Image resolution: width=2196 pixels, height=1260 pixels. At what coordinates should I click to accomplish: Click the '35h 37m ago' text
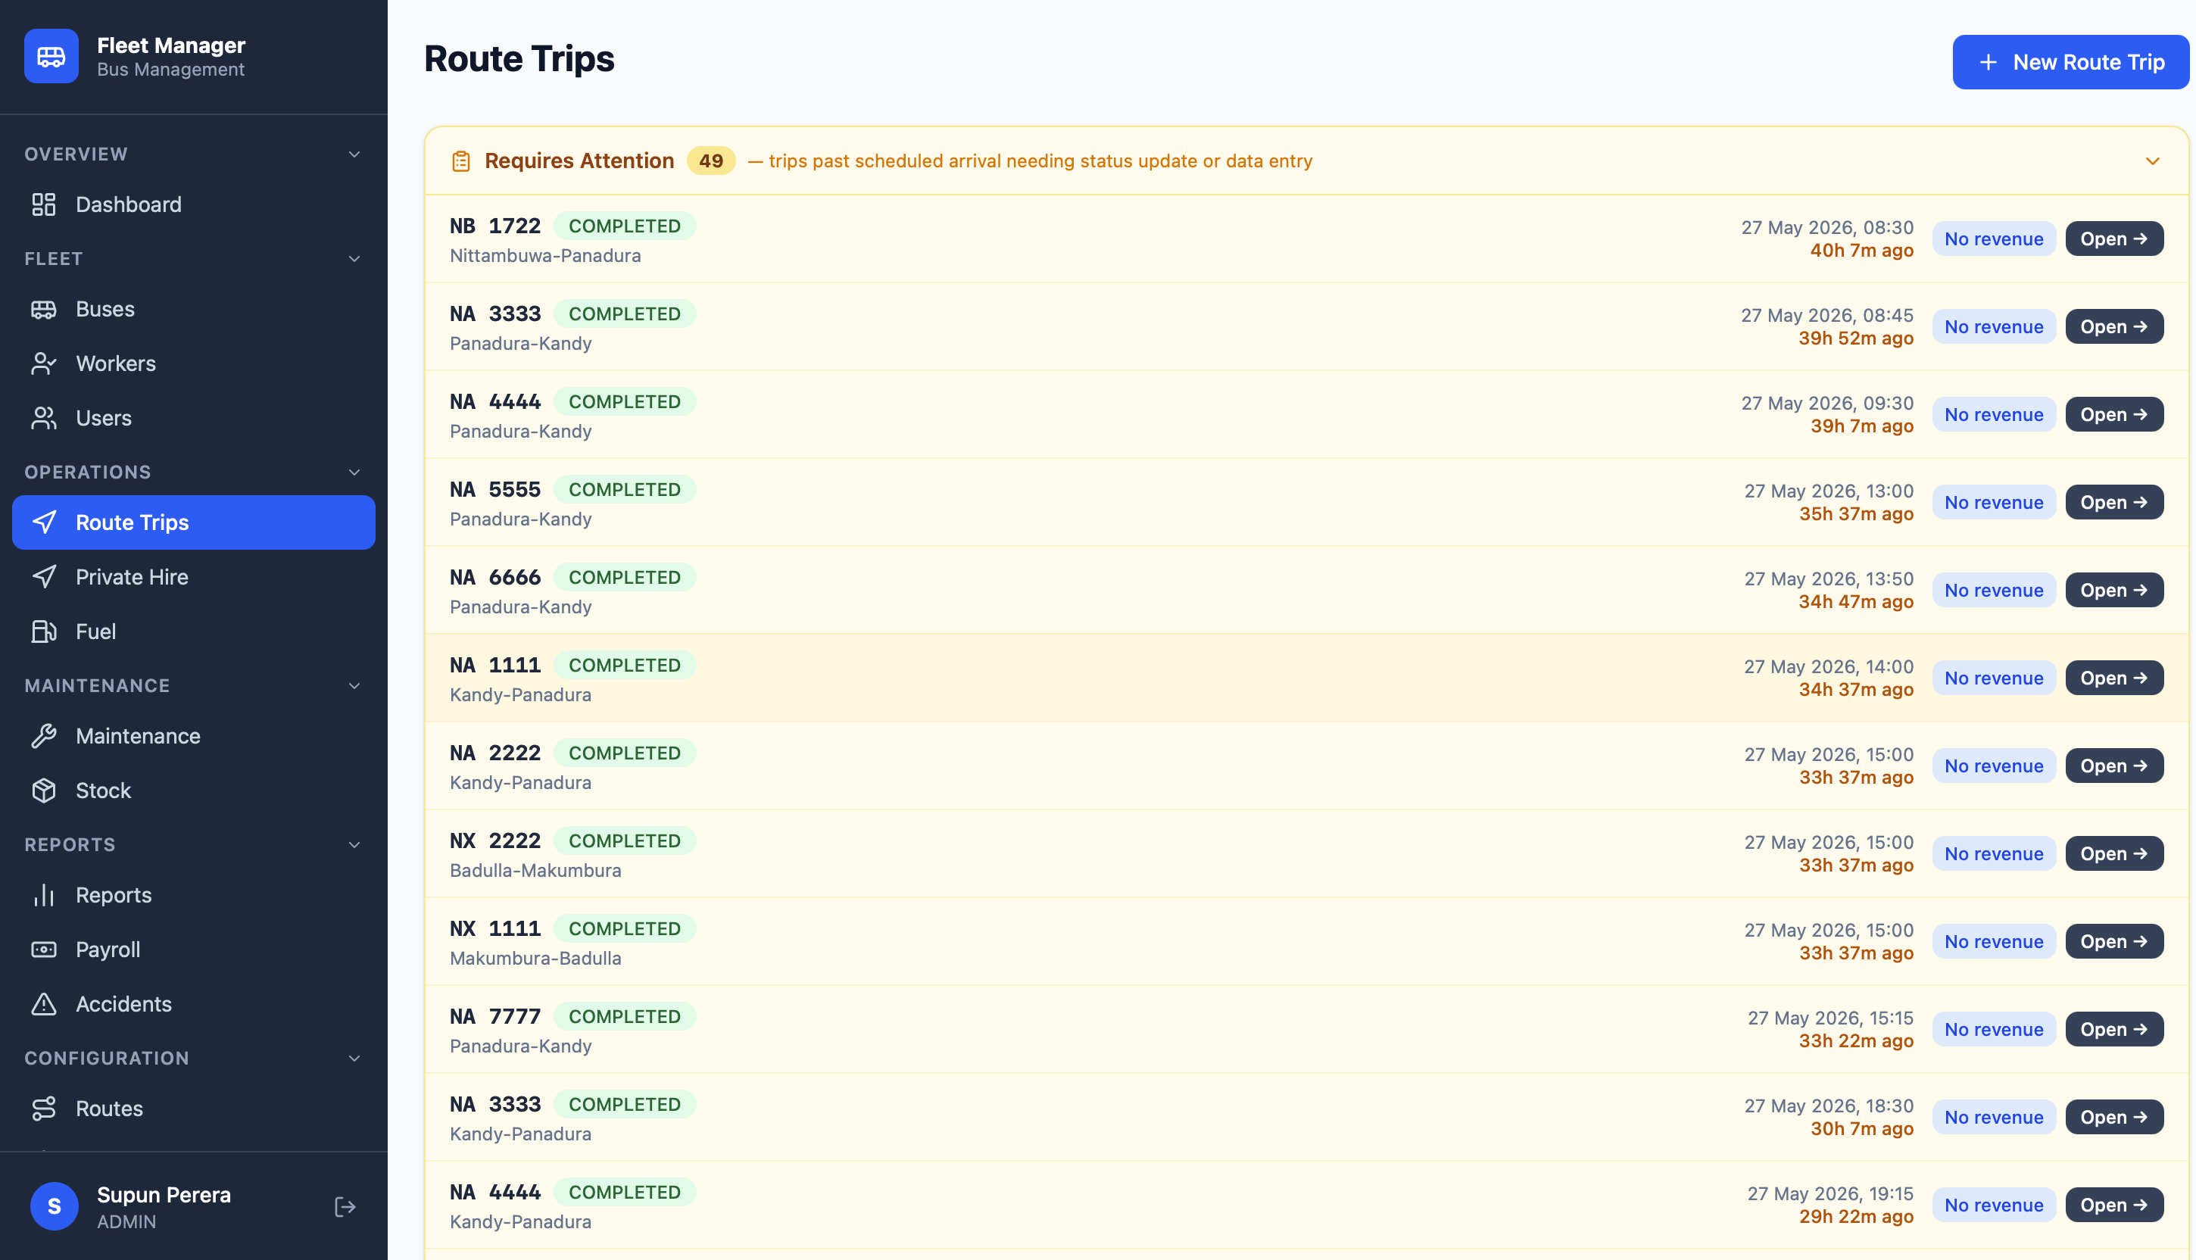click(x=1856, y=514)
